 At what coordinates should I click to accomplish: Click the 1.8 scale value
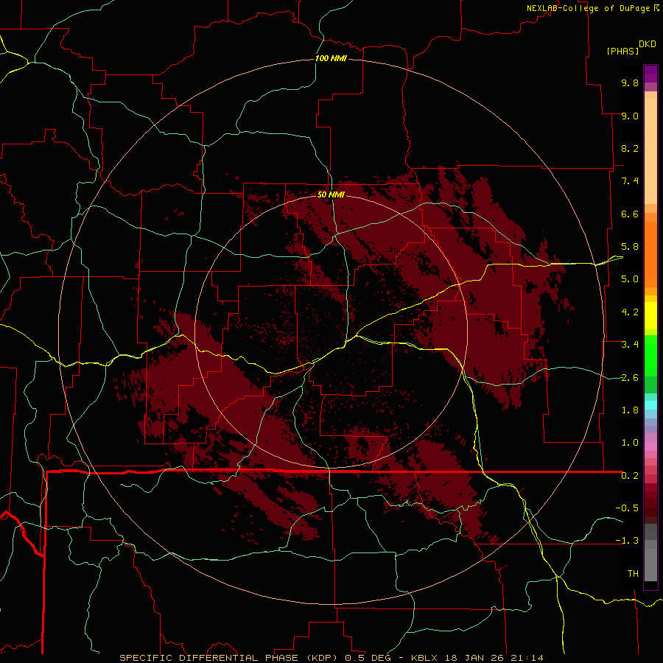630,410
